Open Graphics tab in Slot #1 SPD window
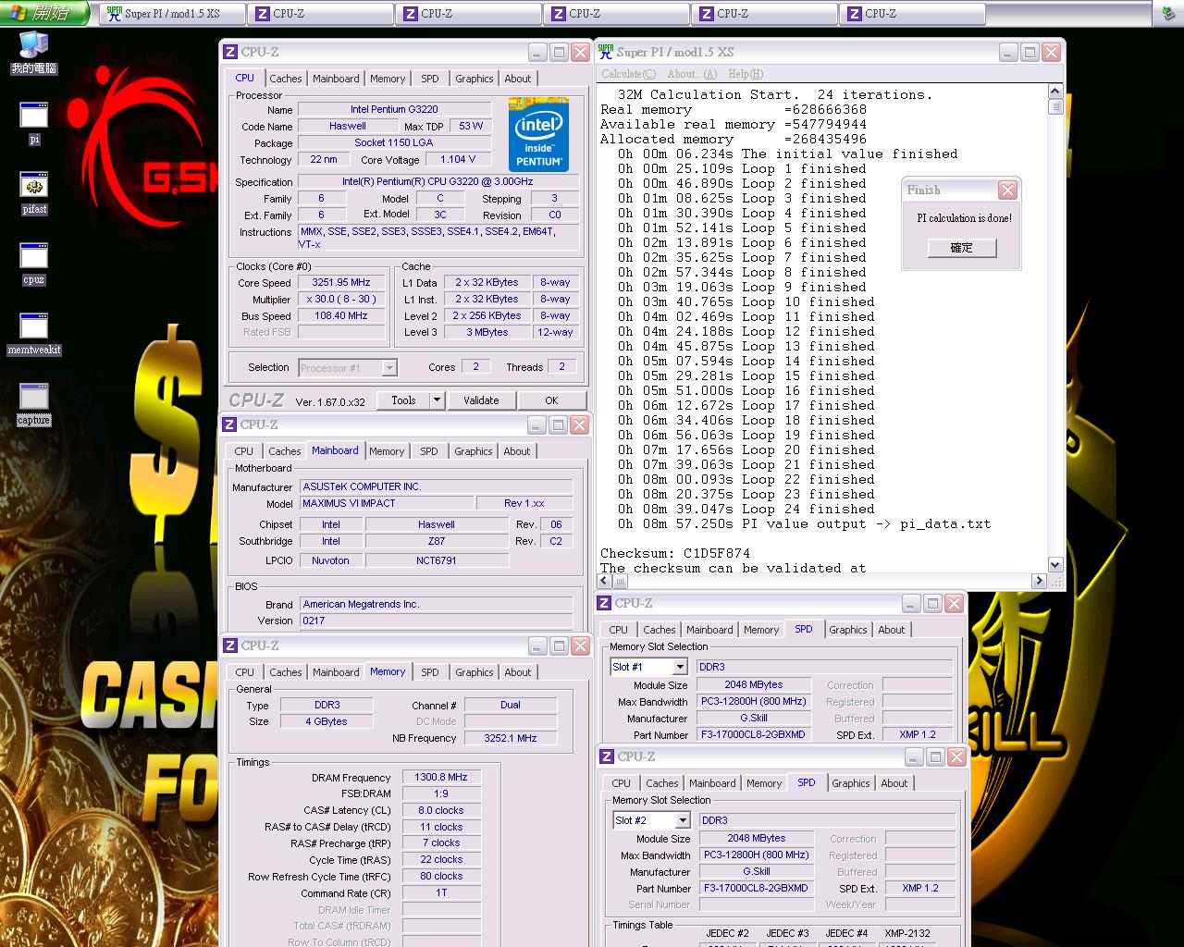 848,630
